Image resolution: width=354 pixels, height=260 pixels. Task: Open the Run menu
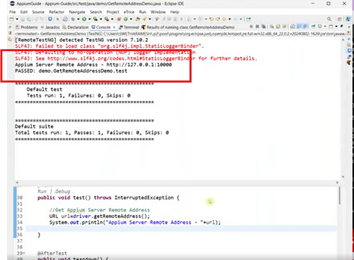pyautogui.click(x=142, y=12)
